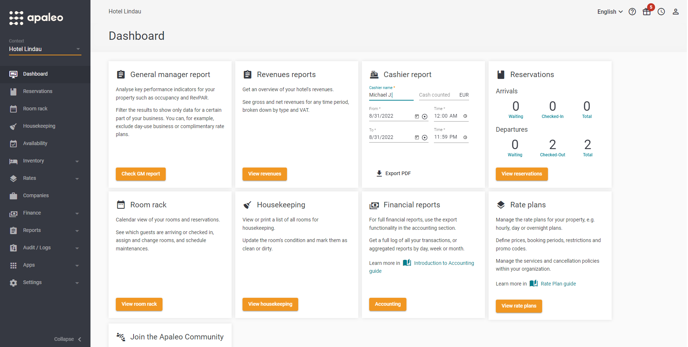Click the user profile icon

pos(676,12)
